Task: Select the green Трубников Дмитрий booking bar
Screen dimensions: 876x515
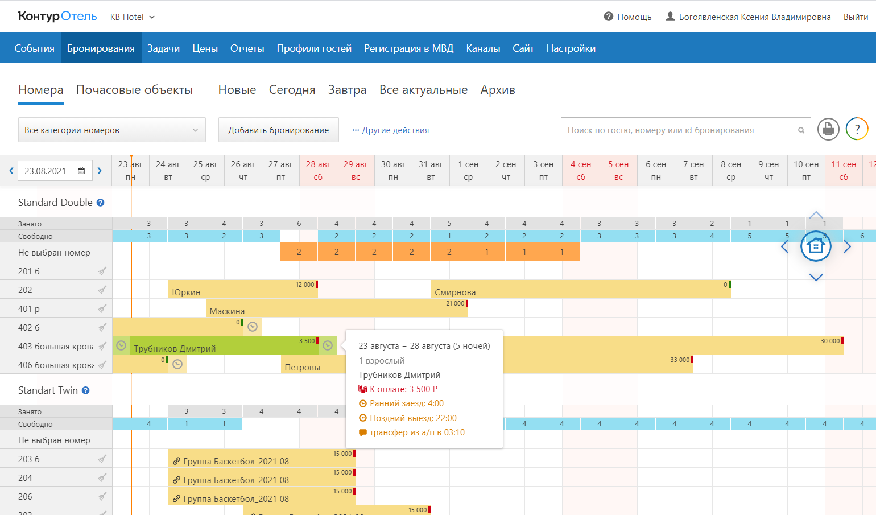Action: [216, 346]
